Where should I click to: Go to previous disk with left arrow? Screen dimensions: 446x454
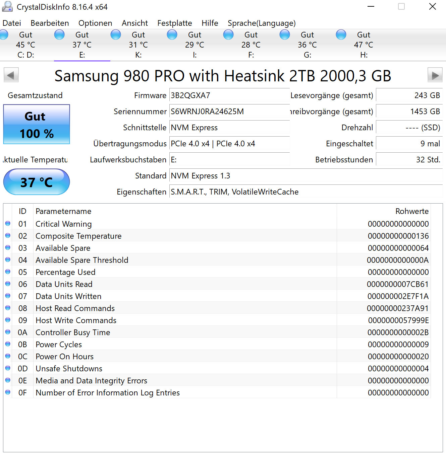(11, 75)
